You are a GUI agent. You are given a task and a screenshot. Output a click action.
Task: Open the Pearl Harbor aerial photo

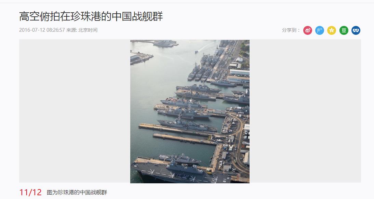coord(190,111)
